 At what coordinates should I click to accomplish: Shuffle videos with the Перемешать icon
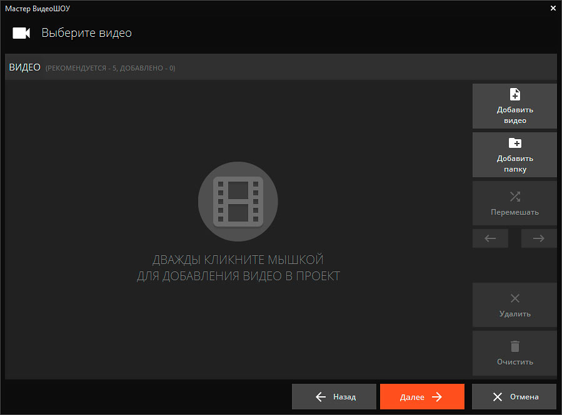(x=514, y=197)
